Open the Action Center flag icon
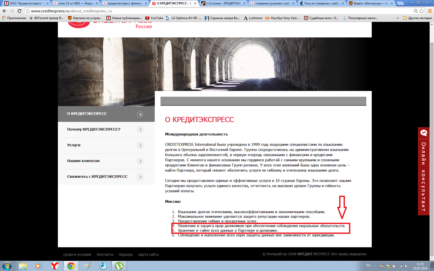Screen dimensions: 434x271 [x=388, y=266]
